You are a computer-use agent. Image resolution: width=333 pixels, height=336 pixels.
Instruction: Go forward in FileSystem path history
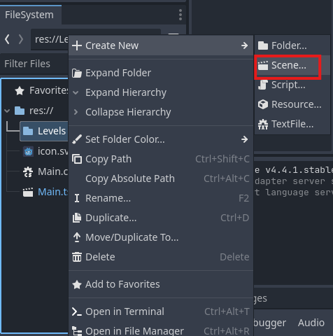coord(21,39)
